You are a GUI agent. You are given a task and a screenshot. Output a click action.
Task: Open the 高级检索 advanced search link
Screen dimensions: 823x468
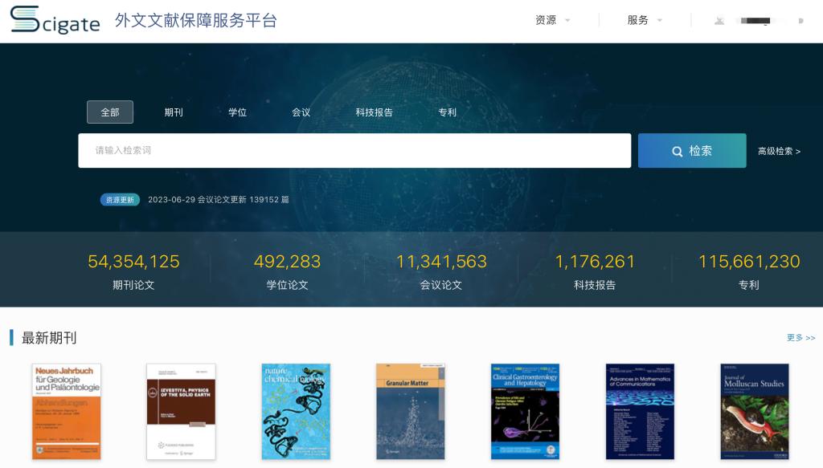pos(779,151)
